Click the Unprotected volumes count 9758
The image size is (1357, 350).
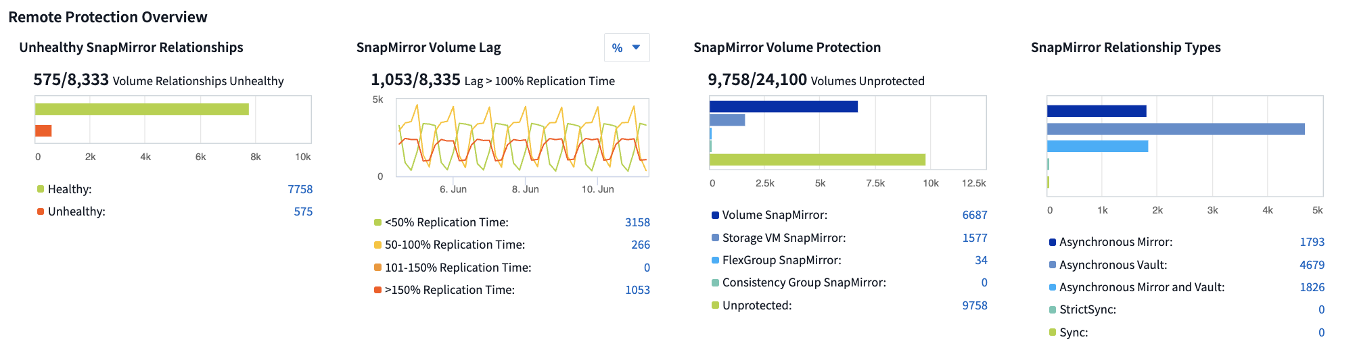click(x=974, y=305)
